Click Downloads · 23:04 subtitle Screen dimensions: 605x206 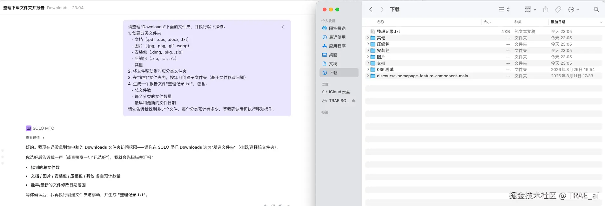65,8
